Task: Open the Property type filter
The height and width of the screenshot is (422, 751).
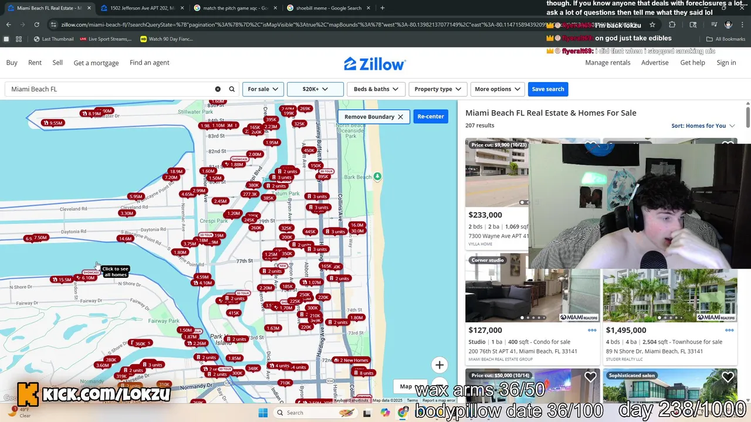Action: (438, 89)
